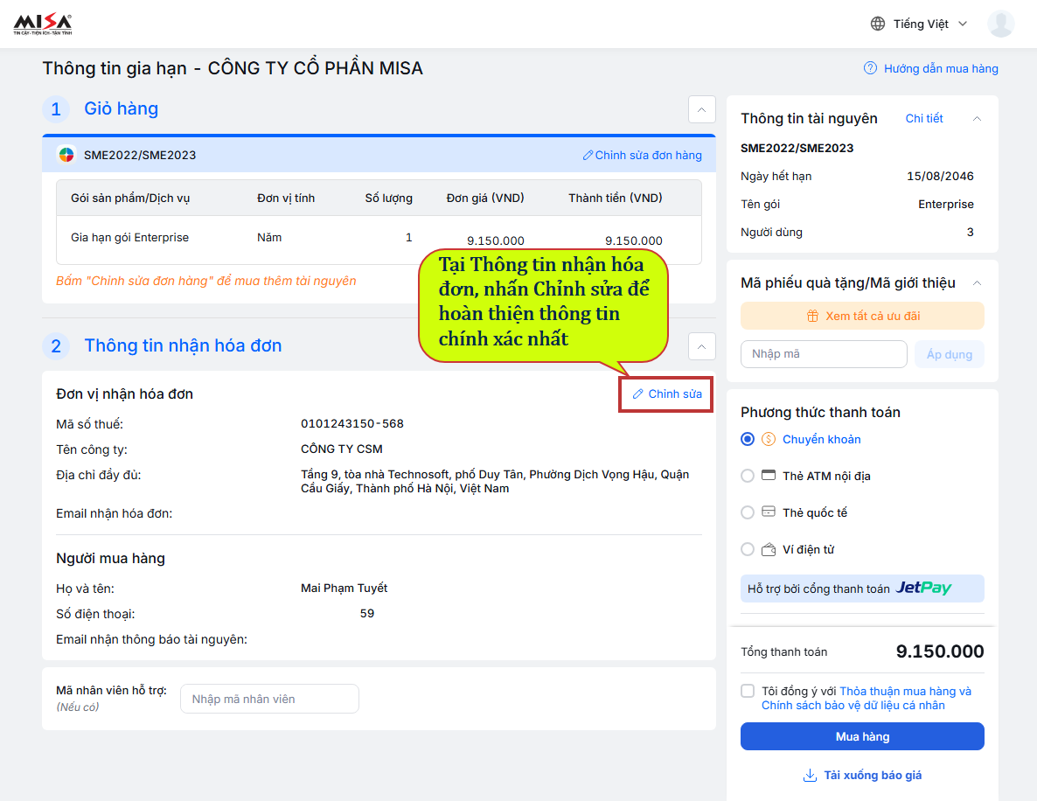Click Tải xuống báo giá link

coord(873,776)
